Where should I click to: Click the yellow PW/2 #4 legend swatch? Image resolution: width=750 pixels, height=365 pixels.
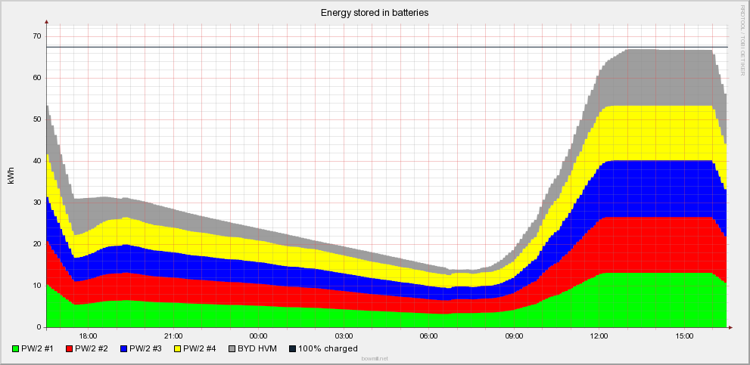click(x=177, y=349)
